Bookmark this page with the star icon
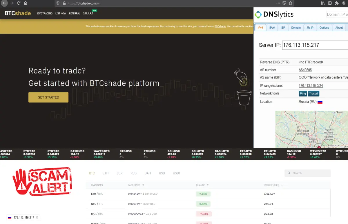 291,3
